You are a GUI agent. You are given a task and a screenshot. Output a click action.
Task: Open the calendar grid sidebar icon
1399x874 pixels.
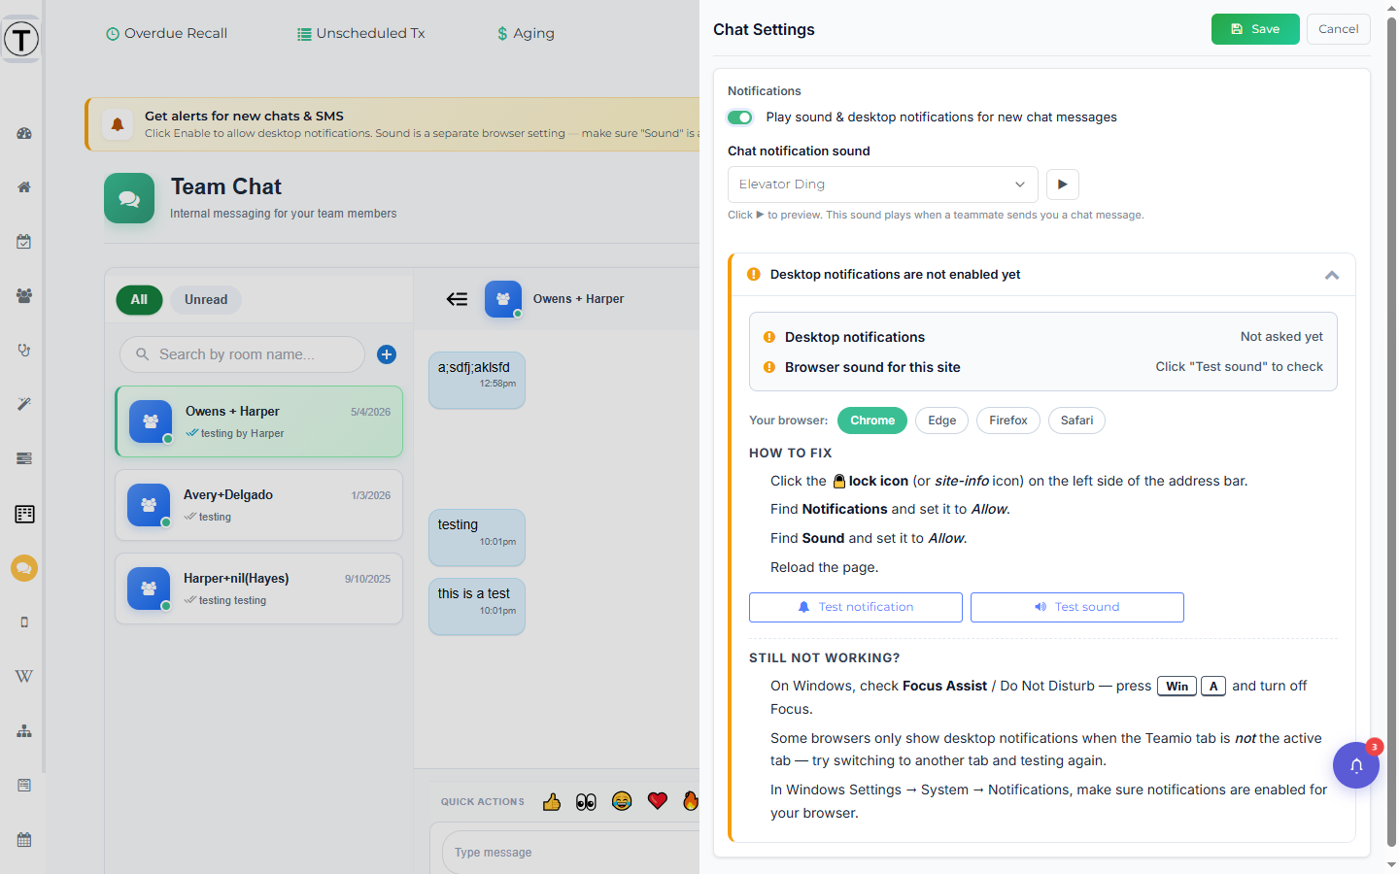point(24,840)
